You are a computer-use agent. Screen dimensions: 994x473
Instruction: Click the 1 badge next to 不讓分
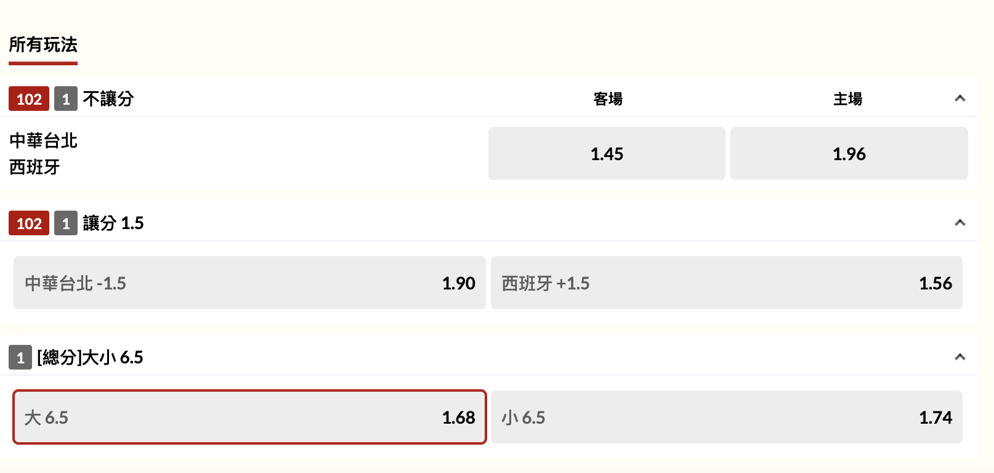[65, 99]
